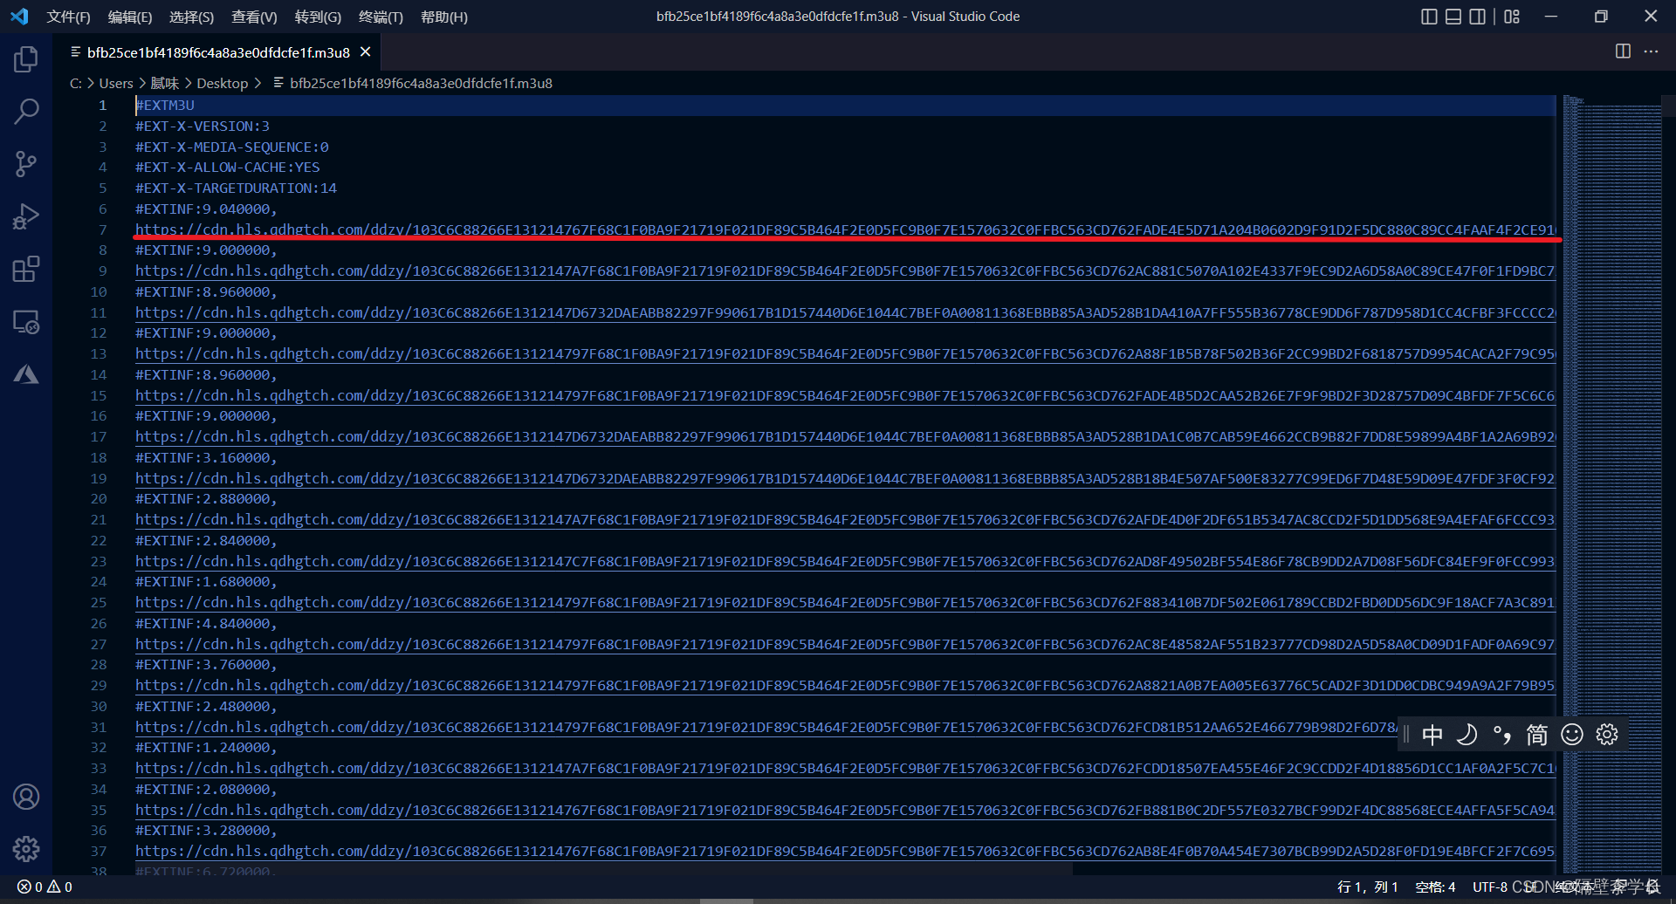
Task: Open the URL link on line 21
Action: [844, 519]
